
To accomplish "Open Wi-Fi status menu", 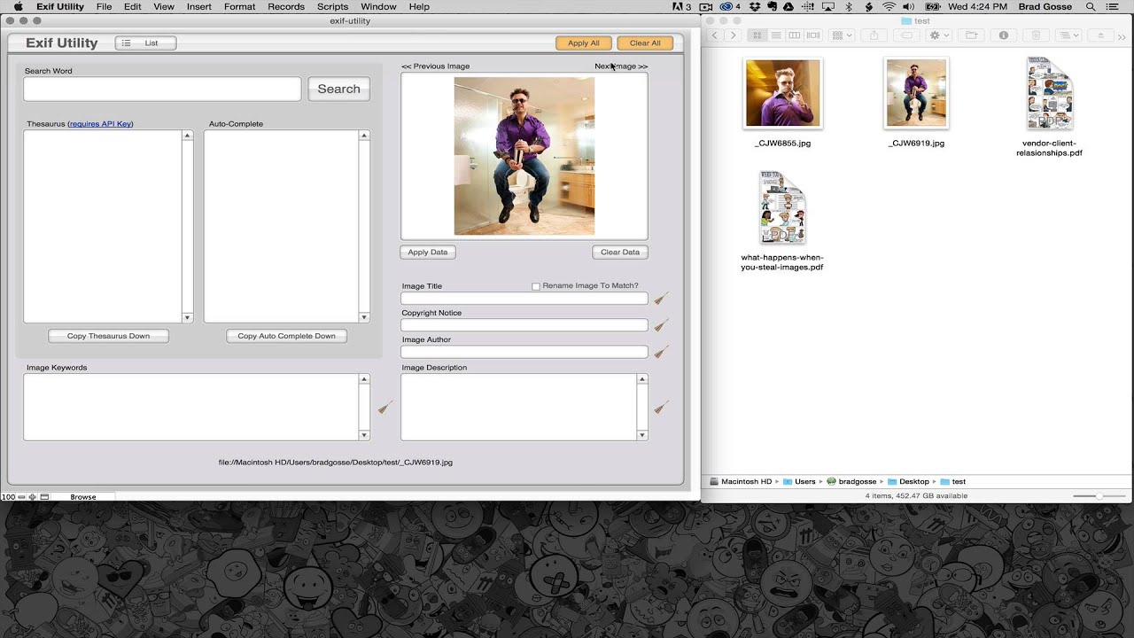I will pos(889,6).
